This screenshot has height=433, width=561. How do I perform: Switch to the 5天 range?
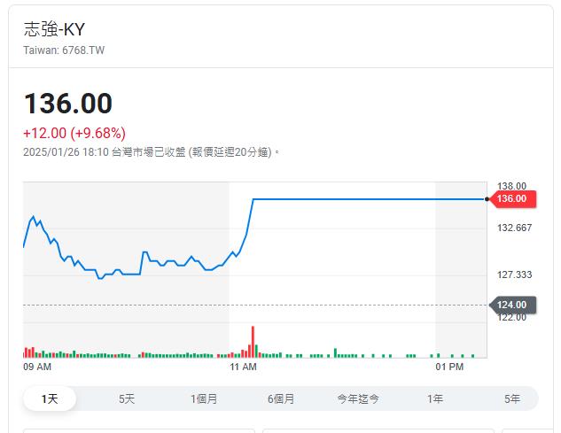click(127, 398)
